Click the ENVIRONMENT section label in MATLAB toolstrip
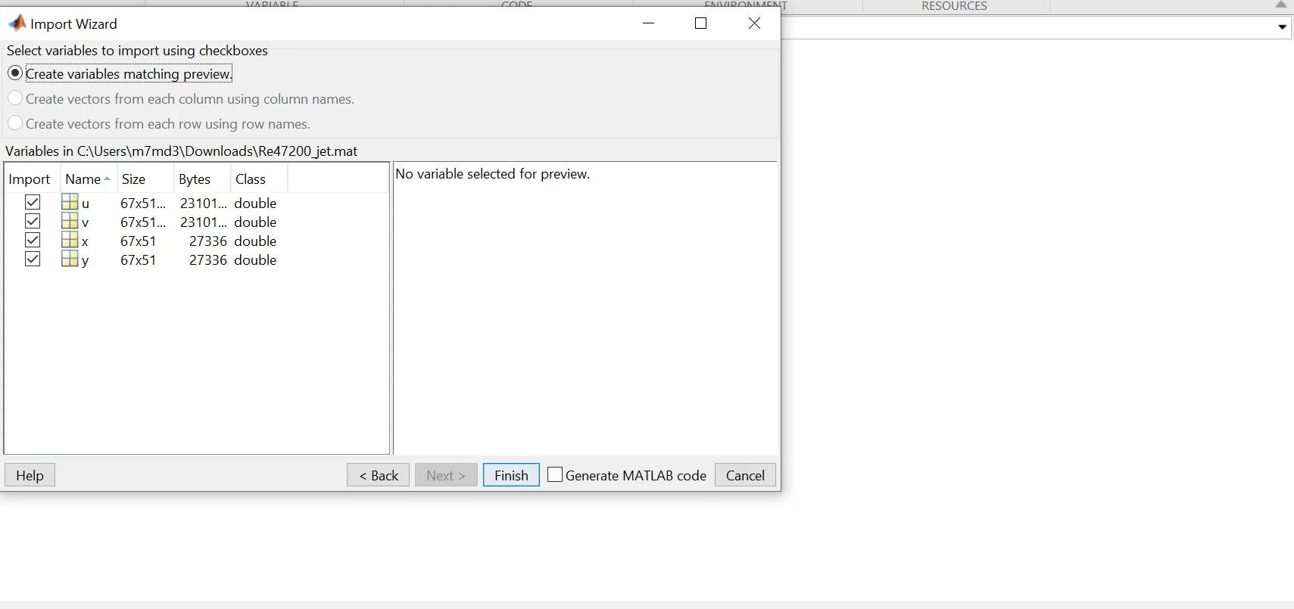Image resolution: width=1294 pixels, height=609 pixels. 746,5
